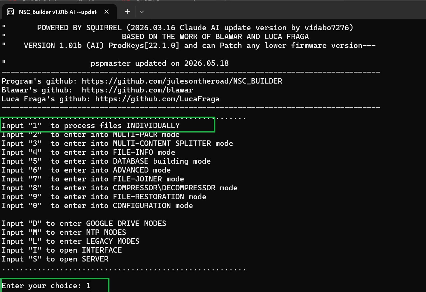
Task: Click the Enter your choice prompt
Action: pos(46,286)
